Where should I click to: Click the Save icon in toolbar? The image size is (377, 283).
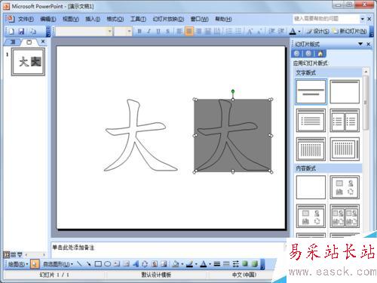pyautogui.click(x=22, y=31)
